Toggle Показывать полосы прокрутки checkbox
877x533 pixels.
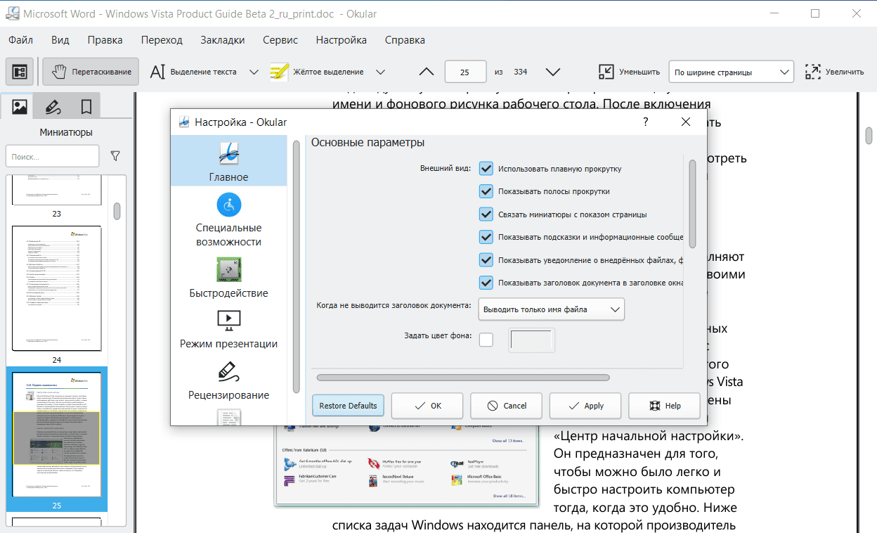[x=486, y=191]
